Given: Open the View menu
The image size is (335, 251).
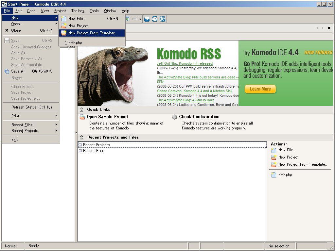Looking at the screenshot, I should pos(45,11).
